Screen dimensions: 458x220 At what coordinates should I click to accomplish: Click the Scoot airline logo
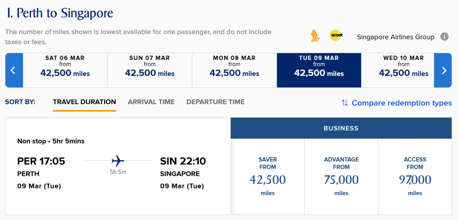coord(336,35)
